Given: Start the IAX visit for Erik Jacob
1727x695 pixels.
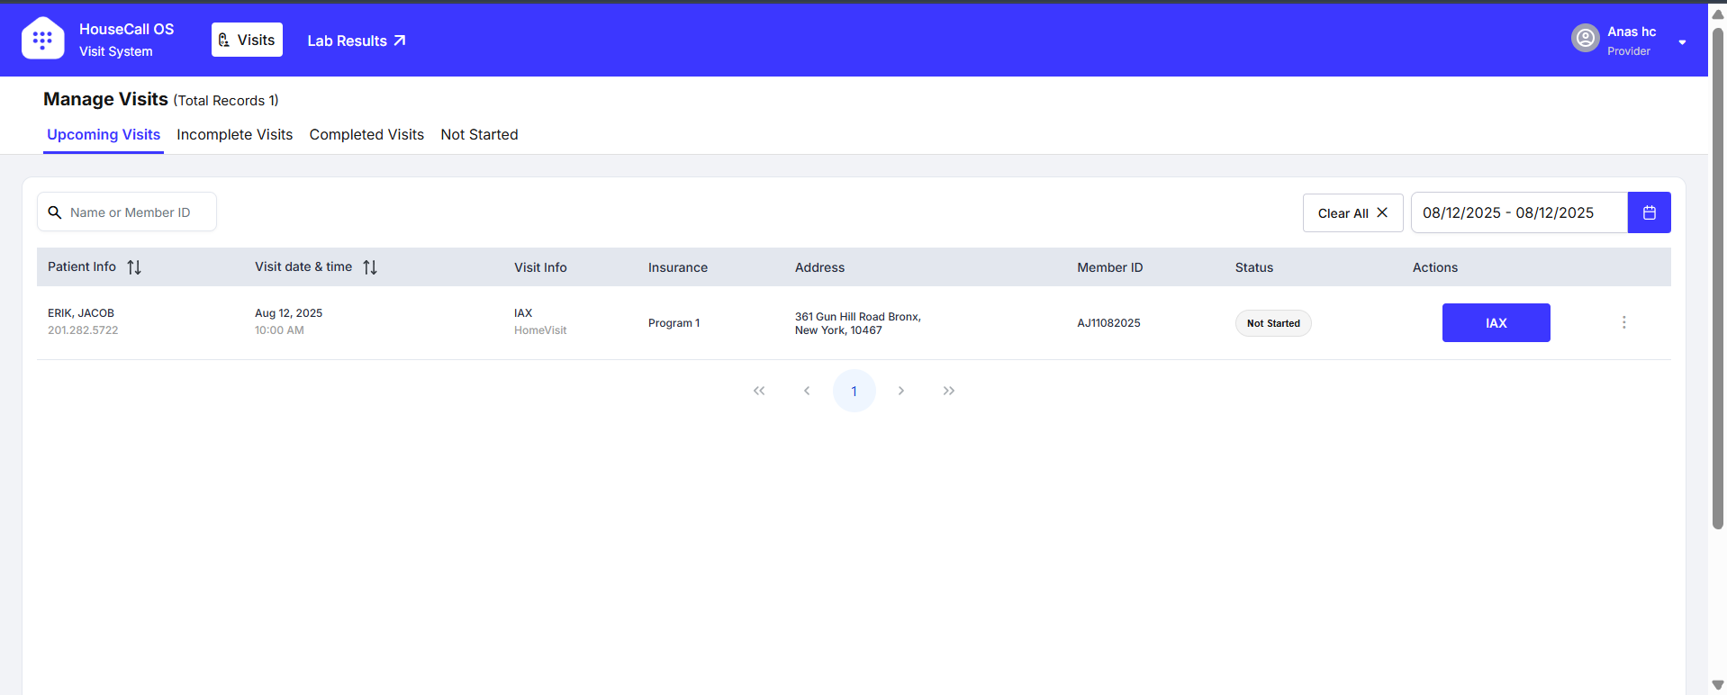Looking at the screenshot, I should (x=1496, y=322).
